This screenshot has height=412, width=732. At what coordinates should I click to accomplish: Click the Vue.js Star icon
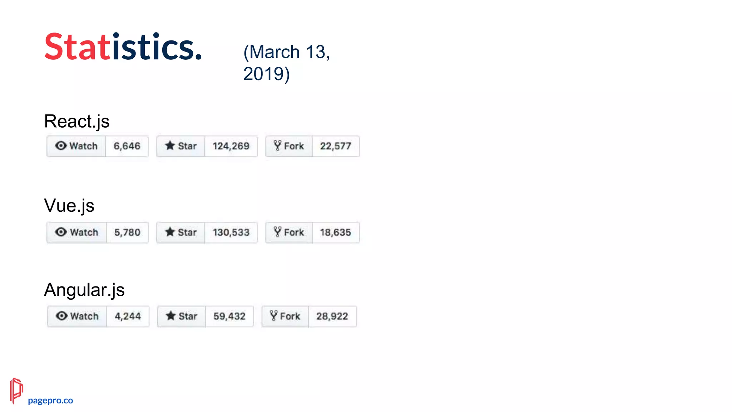[x=170, y=232]
